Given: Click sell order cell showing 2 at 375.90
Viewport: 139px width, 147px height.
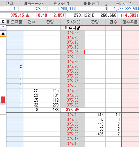Looking at the screenshot, I should [x=15, y=66].
